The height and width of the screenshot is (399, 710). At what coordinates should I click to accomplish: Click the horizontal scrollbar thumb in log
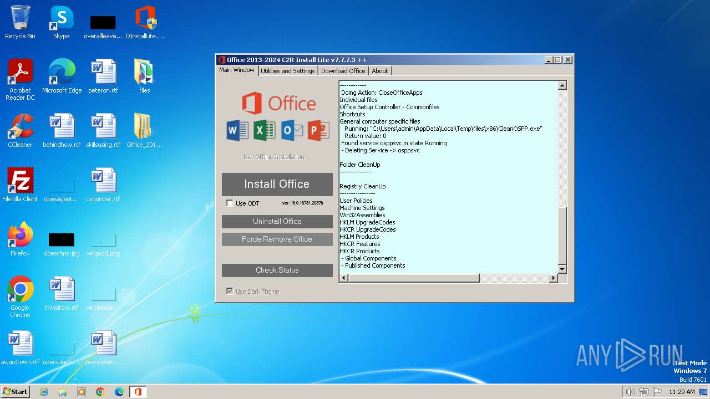[414, 278]
